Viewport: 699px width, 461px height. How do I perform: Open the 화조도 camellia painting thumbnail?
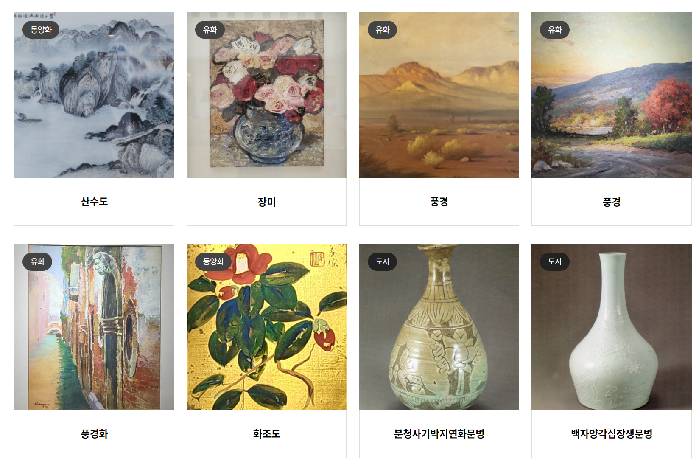click(x=266, y=327)
